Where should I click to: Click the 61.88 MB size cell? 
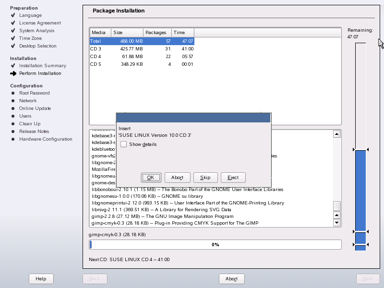132,57
